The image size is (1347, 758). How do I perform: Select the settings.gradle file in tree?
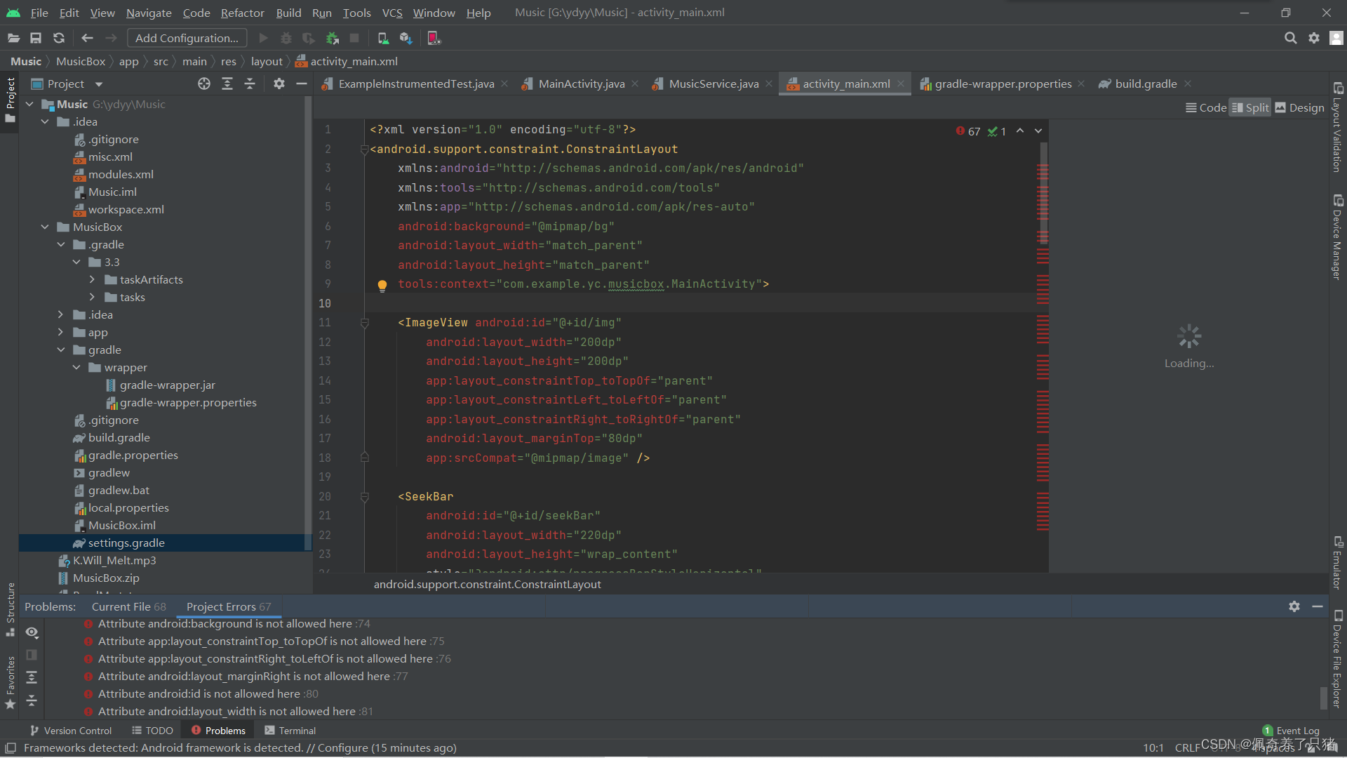(x=126, y=543)
